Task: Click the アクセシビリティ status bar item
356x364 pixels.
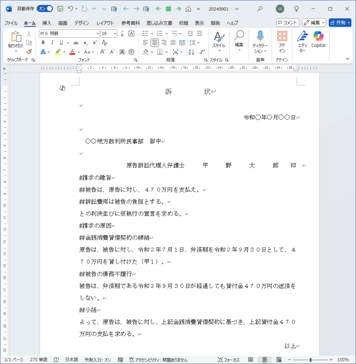Action: 158,360
